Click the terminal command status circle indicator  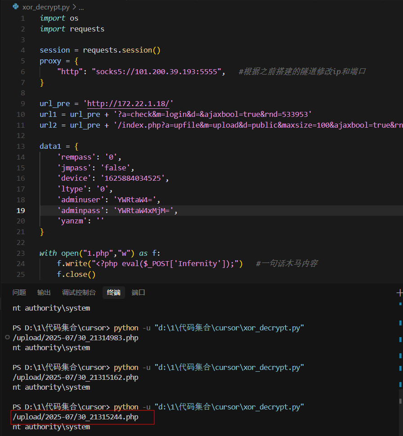(8, 337)
